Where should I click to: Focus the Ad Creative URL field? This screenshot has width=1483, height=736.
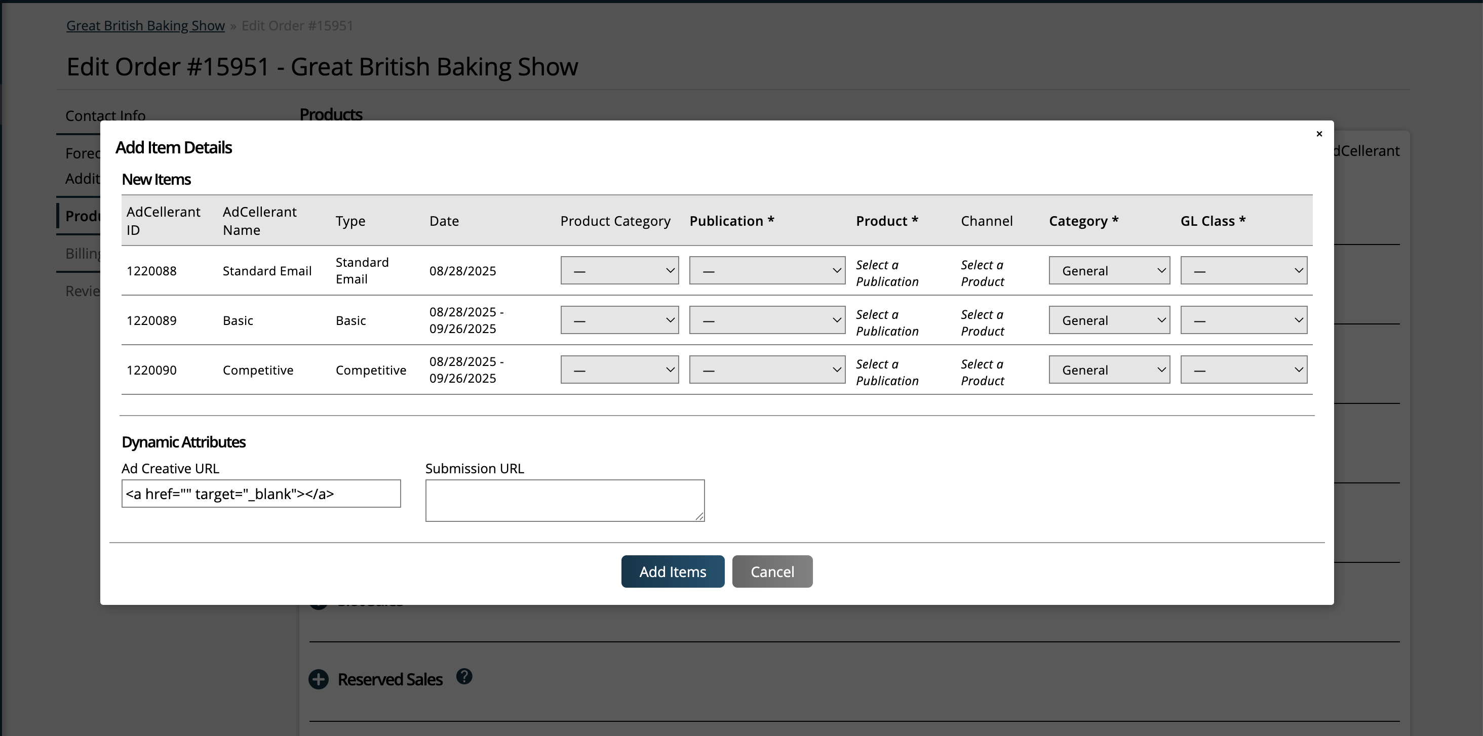pyautogui.click(x=261, y=494)
